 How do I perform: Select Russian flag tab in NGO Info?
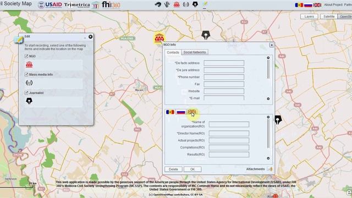[181, 112]
